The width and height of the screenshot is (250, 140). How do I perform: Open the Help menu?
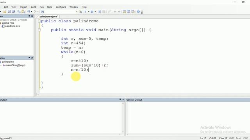84,7
